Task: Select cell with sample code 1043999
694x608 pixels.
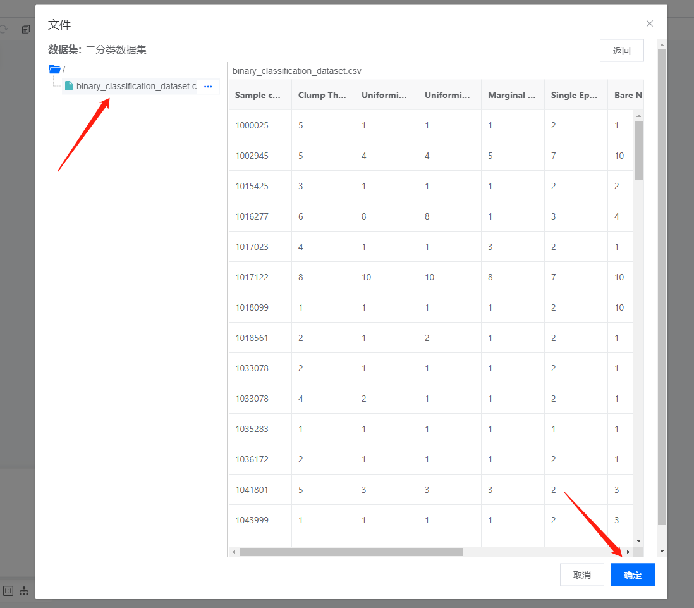Action: click(260, 520)
